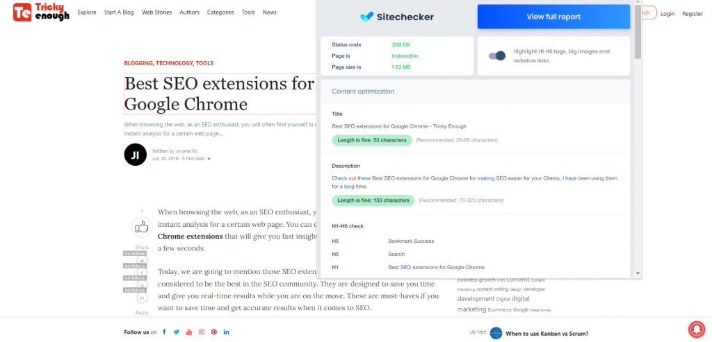Open the Tools menu item

(248, 12)
